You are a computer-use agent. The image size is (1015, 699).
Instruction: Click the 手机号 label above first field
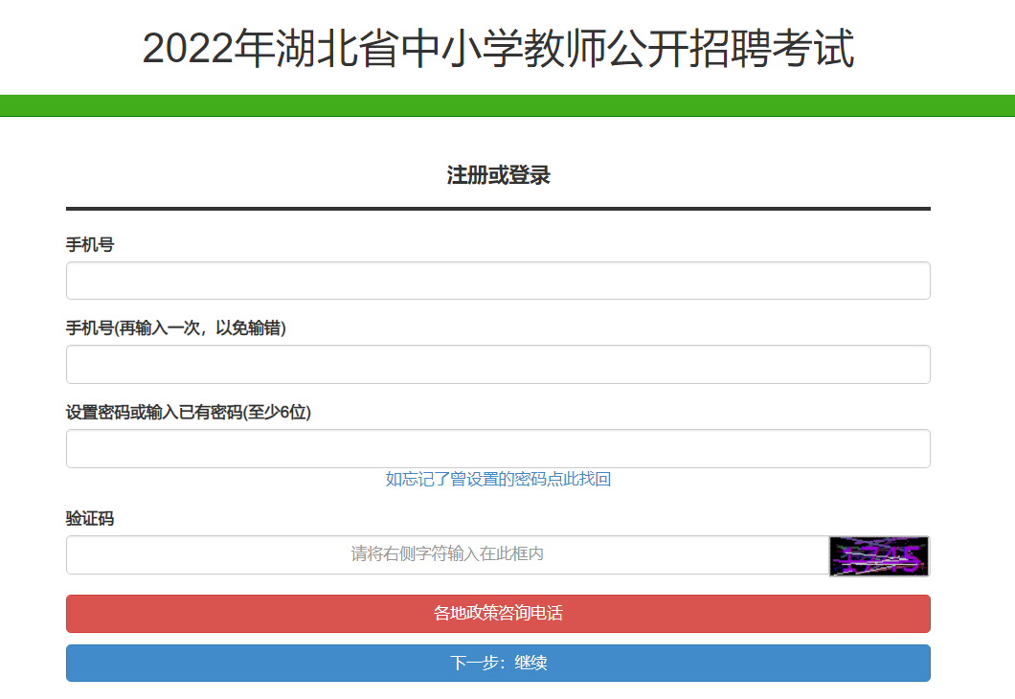[90, 245]
